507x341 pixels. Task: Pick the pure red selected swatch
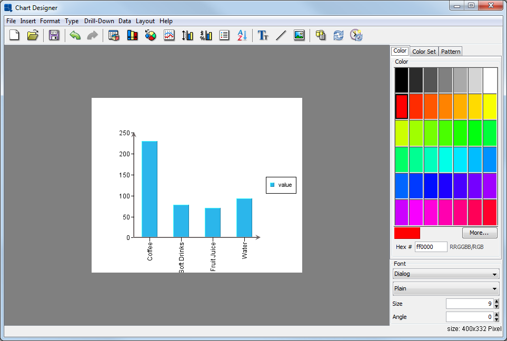tap(401, 106)
